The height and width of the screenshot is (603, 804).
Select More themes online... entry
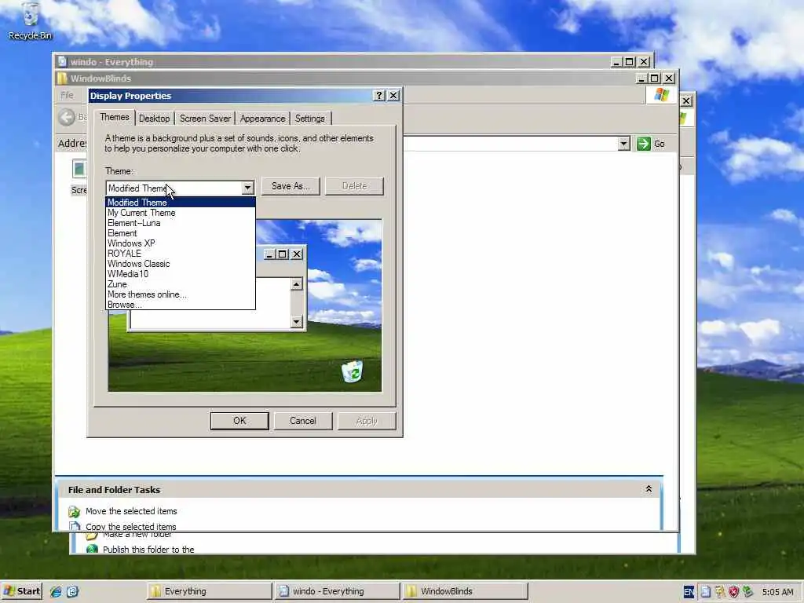click(181, 294)
